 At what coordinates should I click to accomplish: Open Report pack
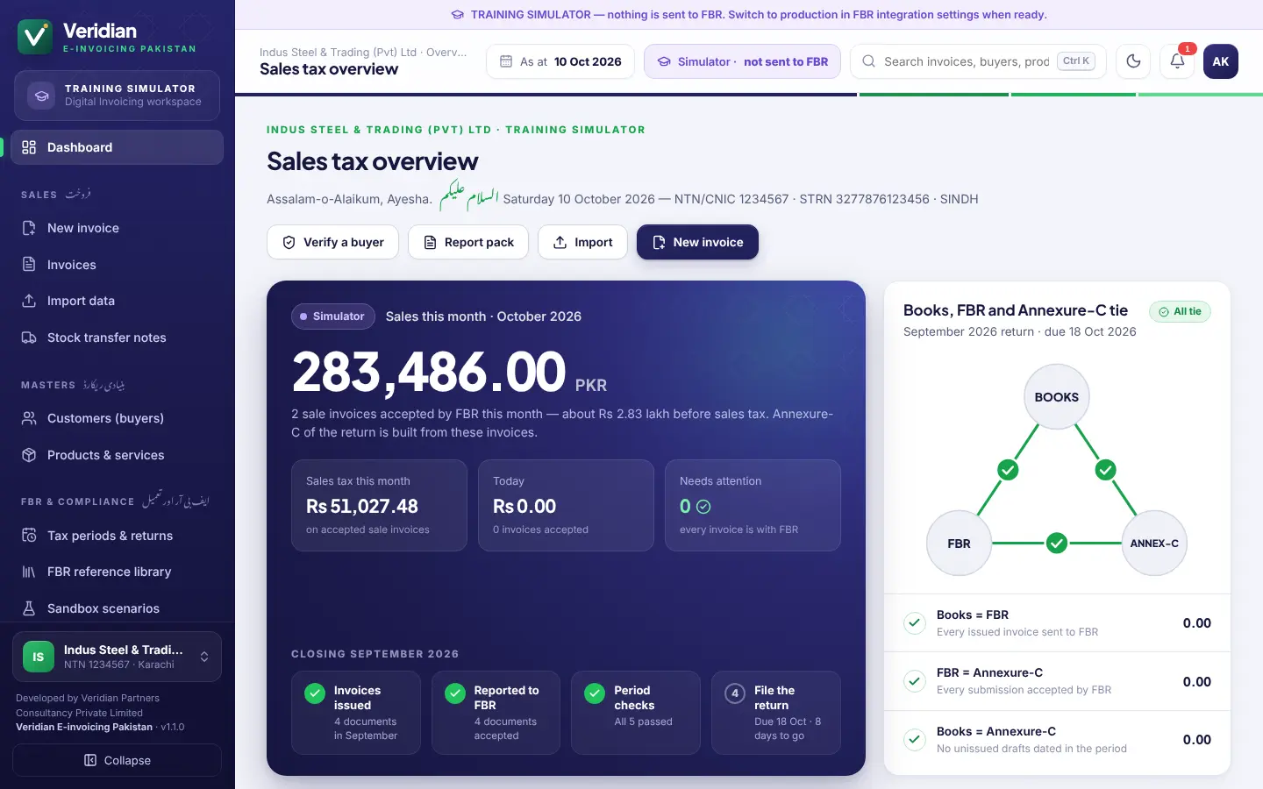(x=468, y=242)
